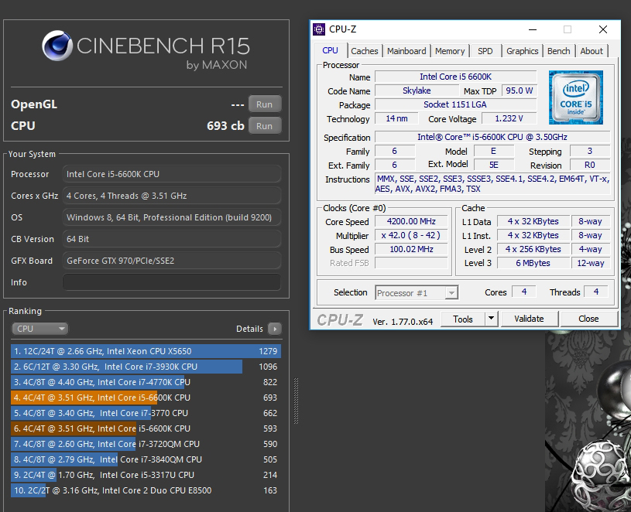Select the CPU tab in CPU-Z
The height and width of the screenshot is (512, 631).
[330, 50]
